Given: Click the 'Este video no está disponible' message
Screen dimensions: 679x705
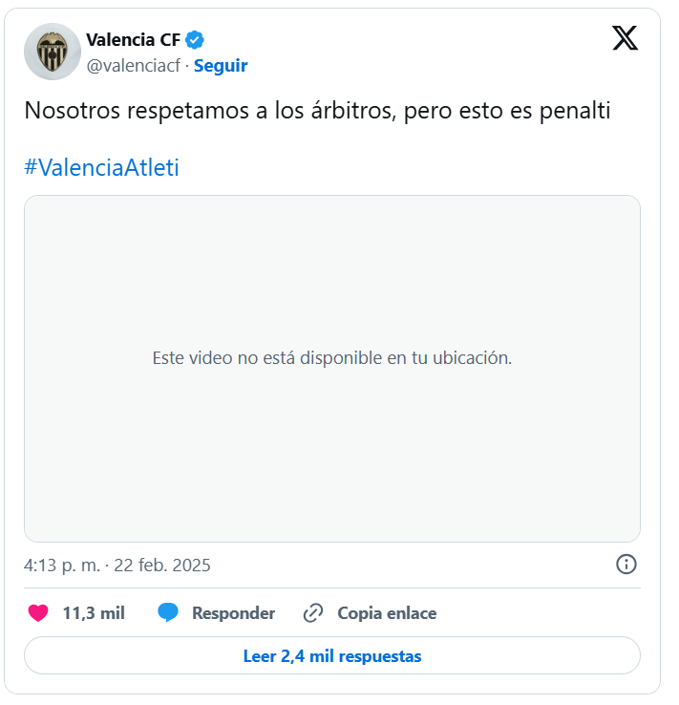Looking at the screenshot, I should 332,358.
